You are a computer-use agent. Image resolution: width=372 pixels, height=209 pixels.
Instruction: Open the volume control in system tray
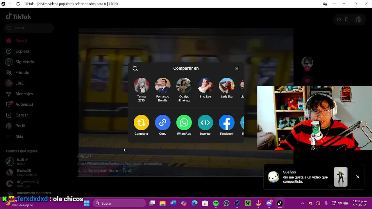[x=339, y=203]
